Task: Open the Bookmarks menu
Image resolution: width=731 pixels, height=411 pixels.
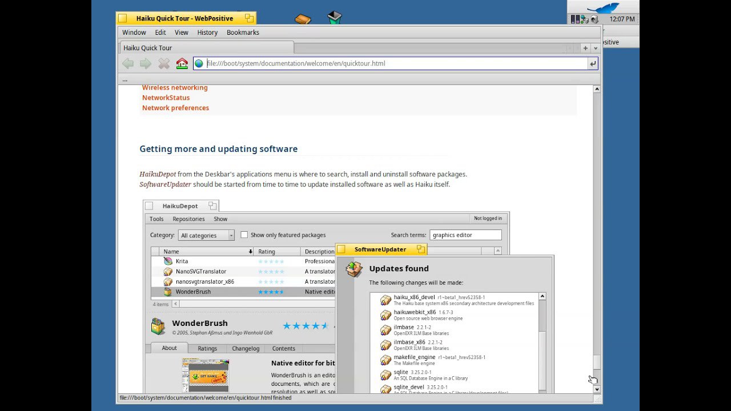Action: pyautogui.click(x=243, y=33)
